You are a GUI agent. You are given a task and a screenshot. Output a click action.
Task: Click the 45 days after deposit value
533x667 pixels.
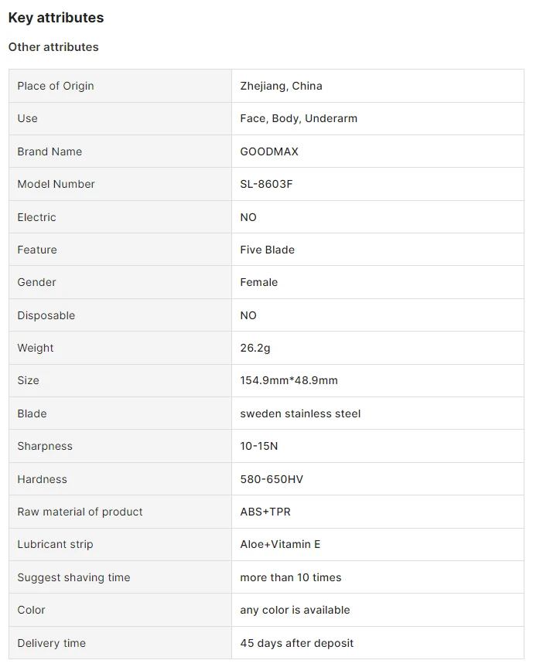click(x=297, y=643)
